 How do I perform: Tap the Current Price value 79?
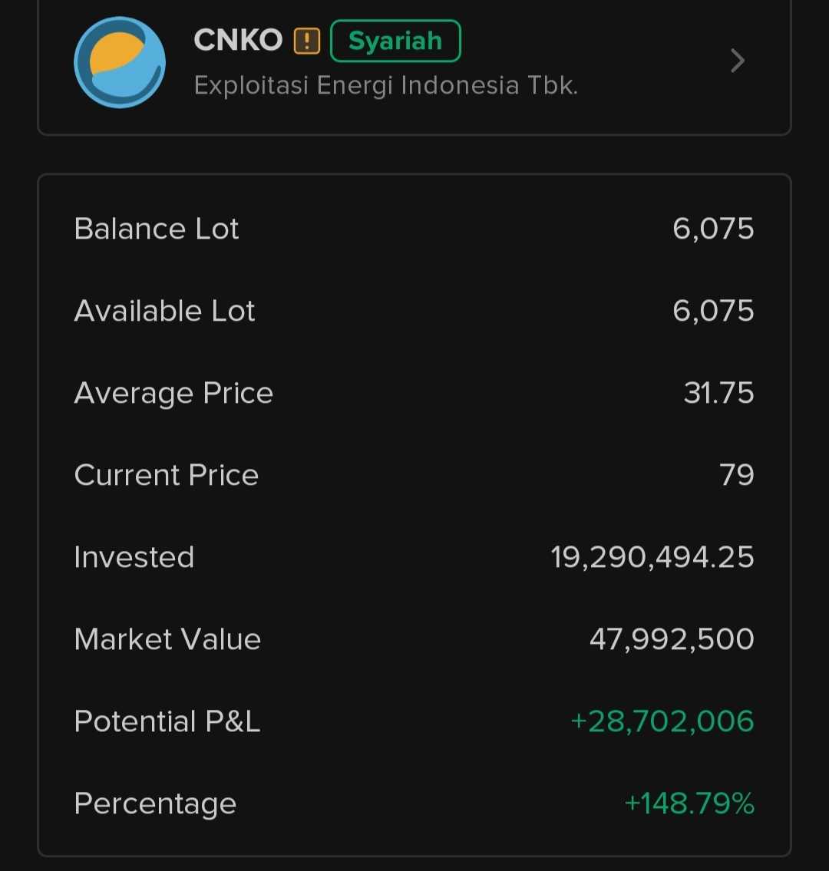click(x=737, y=475)
